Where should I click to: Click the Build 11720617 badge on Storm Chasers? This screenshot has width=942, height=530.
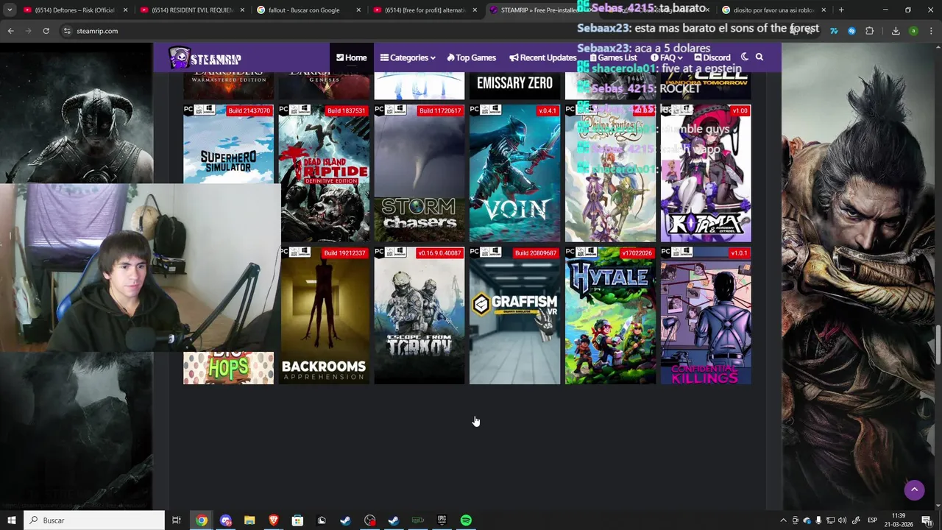coord(440,110)
